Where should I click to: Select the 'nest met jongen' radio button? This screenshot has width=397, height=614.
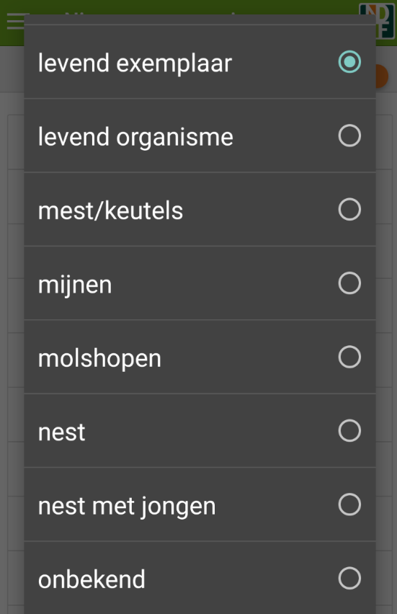coord(349,504)
